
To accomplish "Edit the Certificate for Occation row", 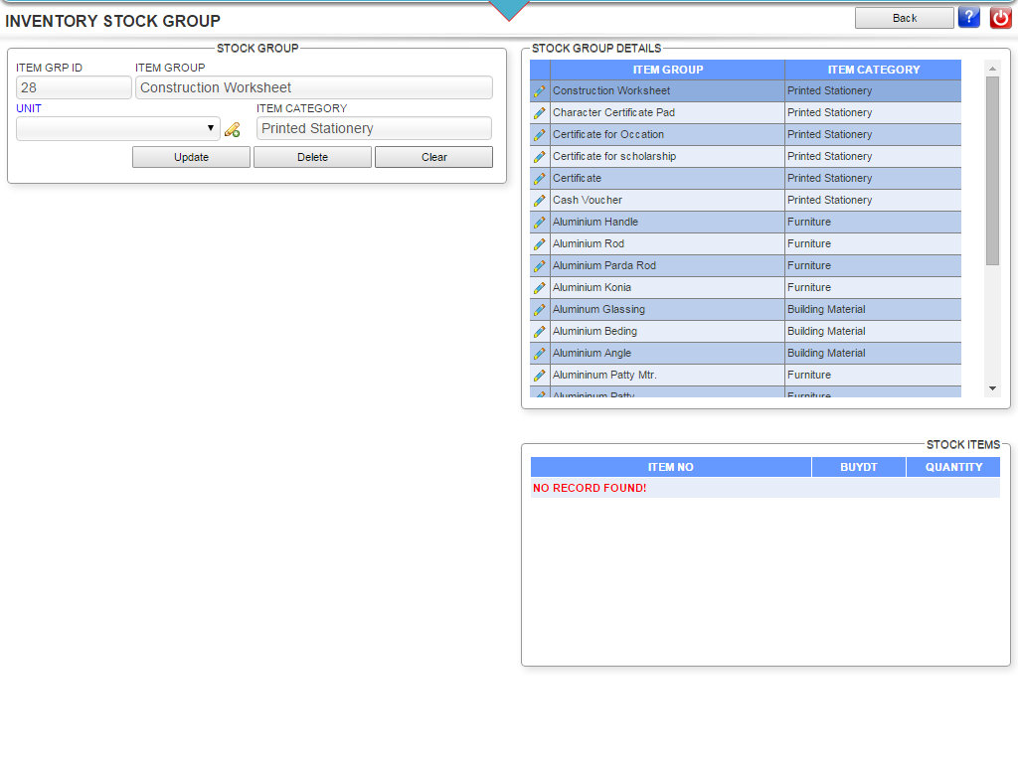I will (540, 135).
